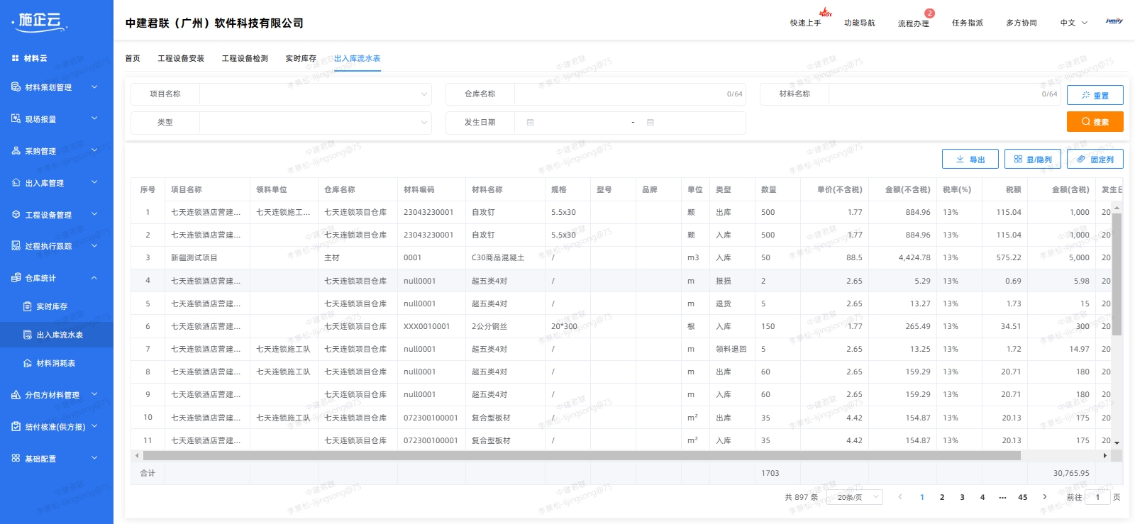This screenshot has height=524, width=1135.
Task: Click the 流程办理 notification badge
Action: tap(929, 13)
